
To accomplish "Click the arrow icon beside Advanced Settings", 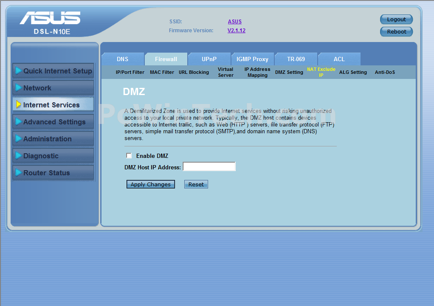I will coord(18,121).
